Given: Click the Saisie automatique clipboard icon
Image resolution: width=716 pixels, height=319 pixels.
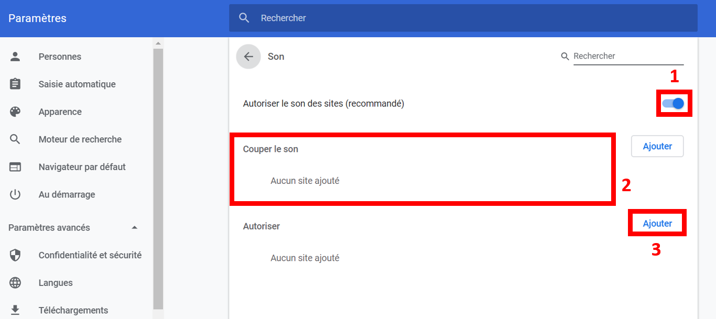Looking at the screenshot, I should (15, 84).
